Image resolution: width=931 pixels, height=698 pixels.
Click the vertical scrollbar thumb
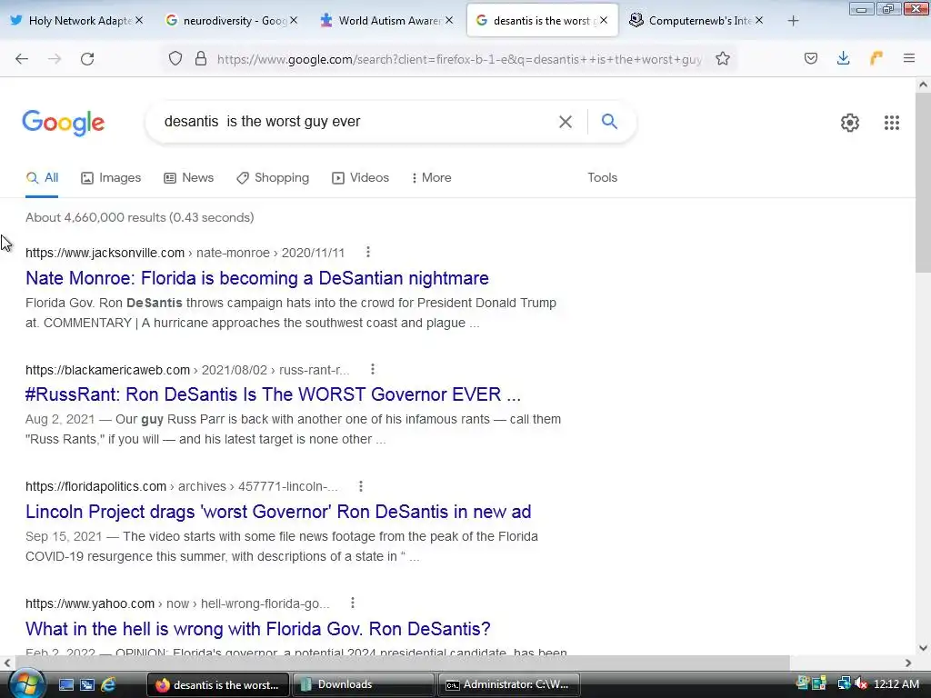click(x=923, y=181)
